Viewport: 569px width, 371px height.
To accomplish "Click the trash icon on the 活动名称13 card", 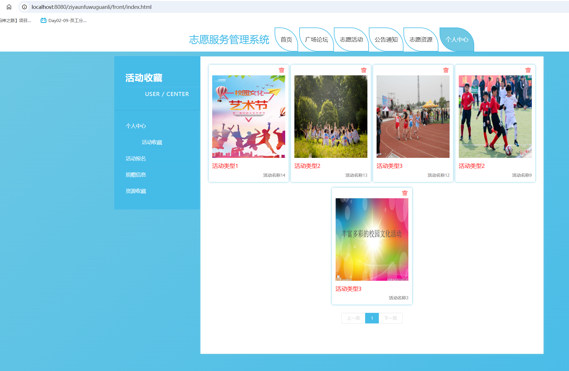I will (364, 70).
